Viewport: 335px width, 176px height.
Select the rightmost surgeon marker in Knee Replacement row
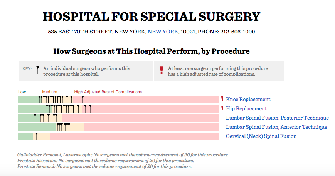[83, 99]
